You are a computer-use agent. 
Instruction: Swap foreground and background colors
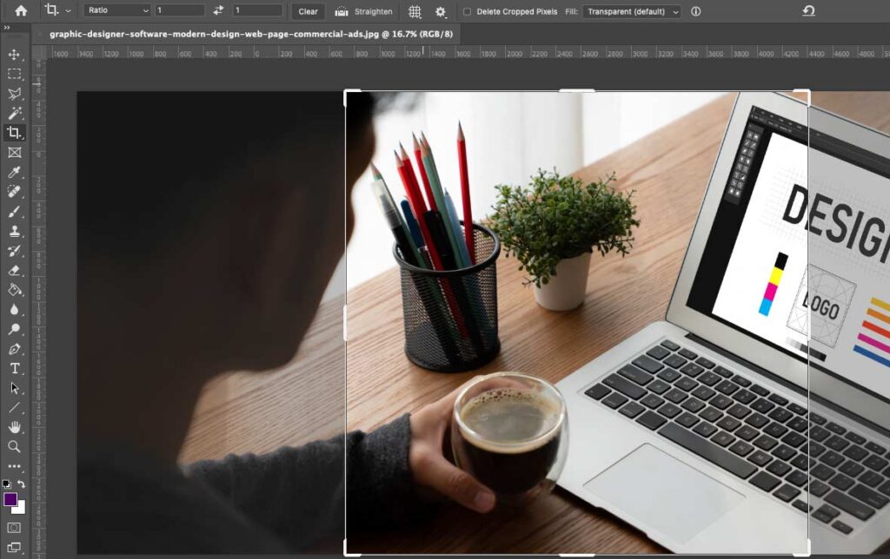coord(21,483)
